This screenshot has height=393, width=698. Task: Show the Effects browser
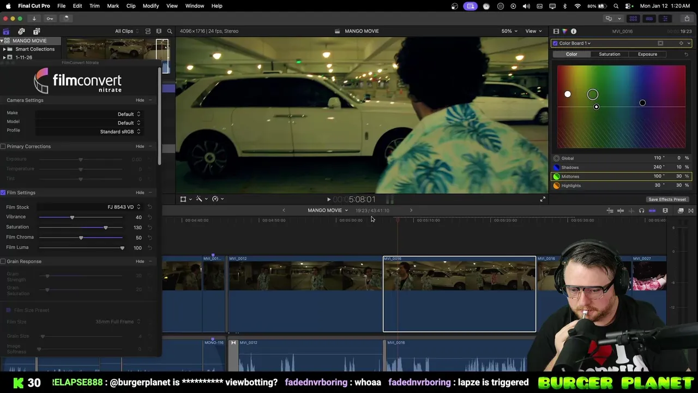[x=681, y=210]
